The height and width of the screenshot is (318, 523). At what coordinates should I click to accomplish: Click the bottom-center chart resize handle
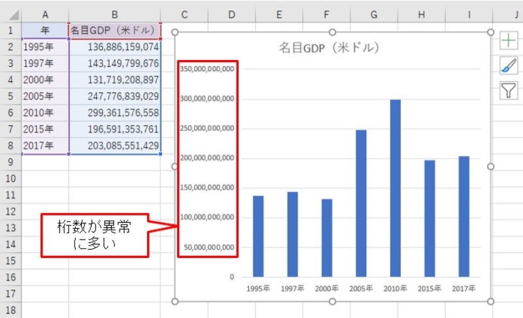333,301
